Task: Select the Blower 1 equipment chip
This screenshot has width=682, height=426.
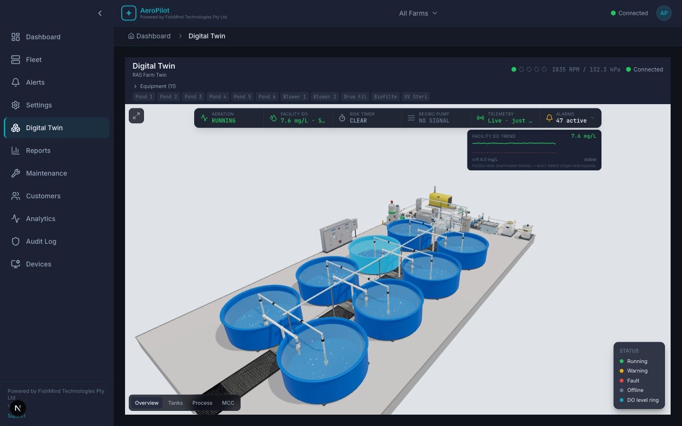Action: point(295,97)
